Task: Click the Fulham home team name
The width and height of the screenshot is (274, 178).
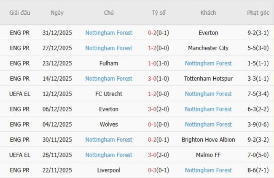Action: tap(109, 64)
